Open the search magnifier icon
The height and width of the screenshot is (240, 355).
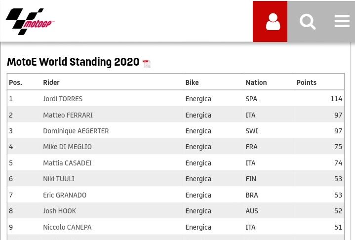pyautogui.click(x=308, y=22)
